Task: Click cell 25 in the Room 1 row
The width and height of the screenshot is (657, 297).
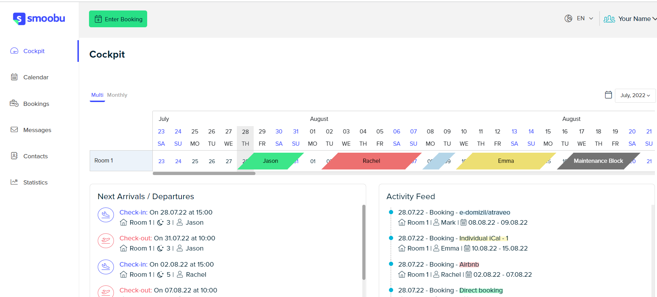Action: pos(195,161)
